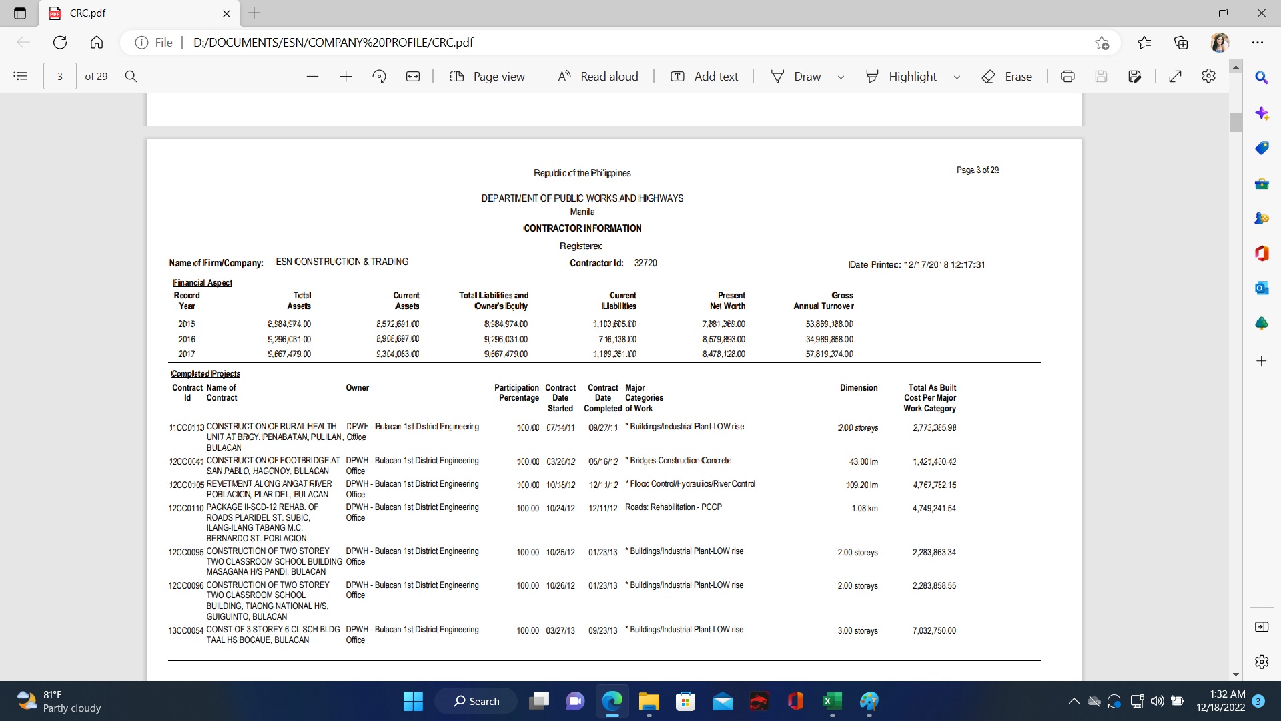Expand Highlight color options dropdown

(x=957, y=77)
